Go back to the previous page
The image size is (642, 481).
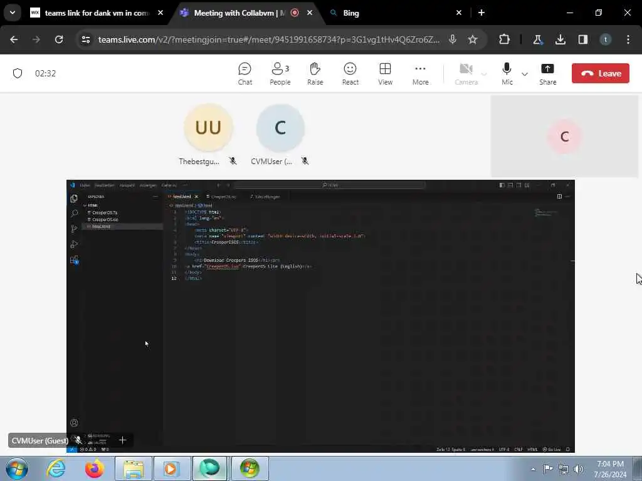(x=14, y=39)
